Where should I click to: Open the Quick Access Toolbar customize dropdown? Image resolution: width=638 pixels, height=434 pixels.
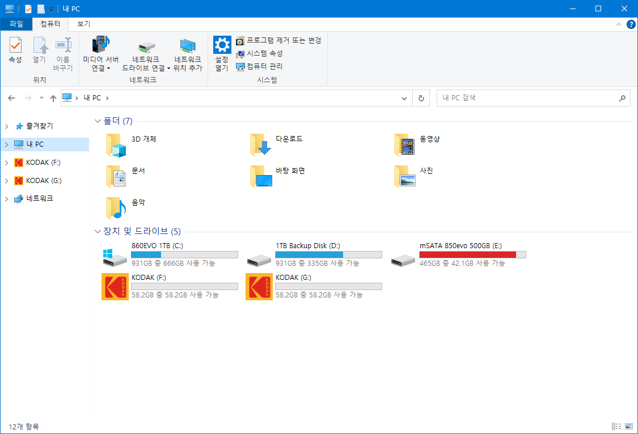coord(51,9)
